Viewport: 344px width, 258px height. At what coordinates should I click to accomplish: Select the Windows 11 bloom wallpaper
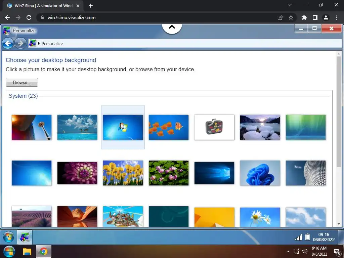(x=260, y=173)
